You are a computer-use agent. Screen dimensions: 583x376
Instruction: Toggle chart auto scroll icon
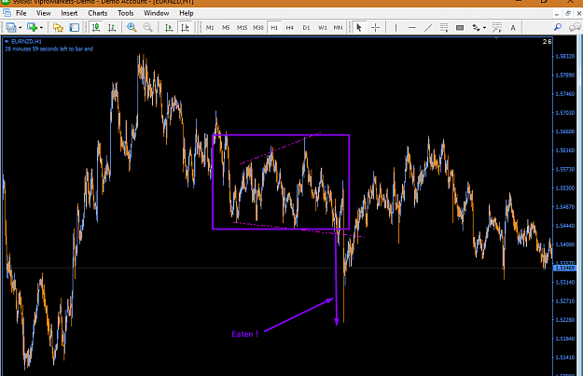tap(169, 27)
